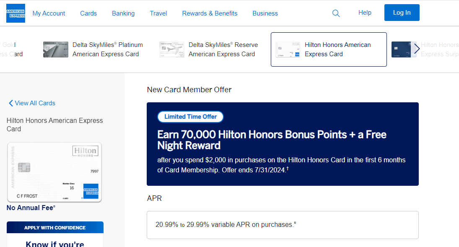Image resolution: width=459 pixels, height=247 pixels.
Task: Select the Hilton Honors American Express Card tab
Action: [x=329, y=49]
